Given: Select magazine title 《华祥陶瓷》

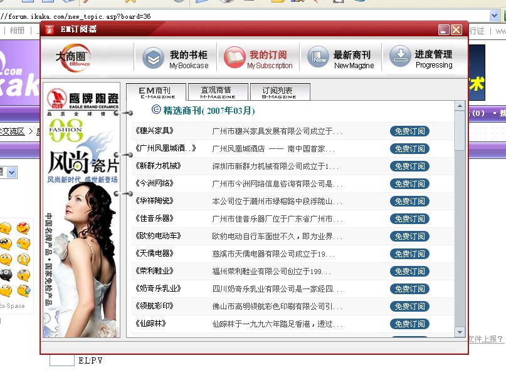Looking at the screenshot, I should [x=155, y=201].
